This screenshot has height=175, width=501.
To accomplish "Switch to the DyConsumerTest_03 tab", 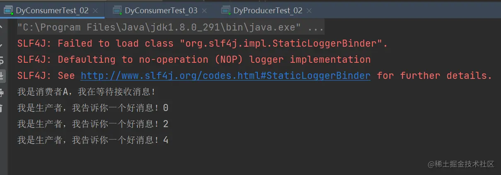I will tap(161, 11).
